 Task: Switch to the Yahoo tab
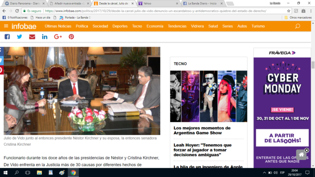(x=157, y=4)
